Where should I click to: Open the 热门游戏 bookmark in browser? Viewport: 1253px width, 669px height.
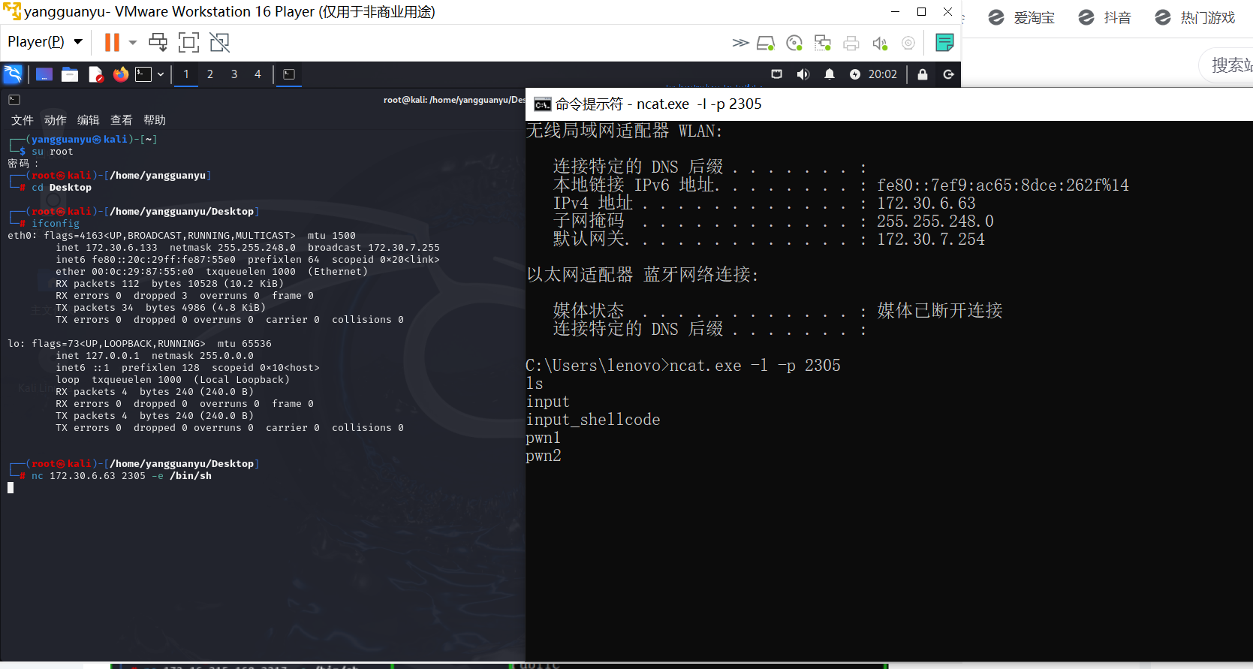(1195, 18)
